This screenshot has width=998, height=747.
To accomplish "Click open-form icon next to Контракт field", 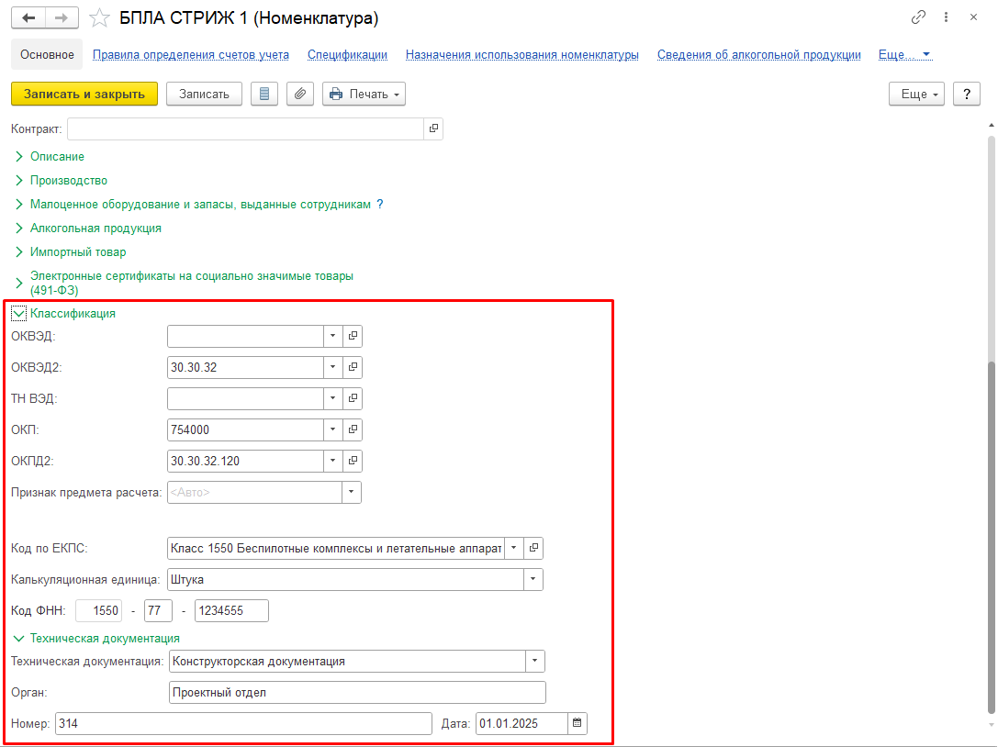I will (433, 128).
